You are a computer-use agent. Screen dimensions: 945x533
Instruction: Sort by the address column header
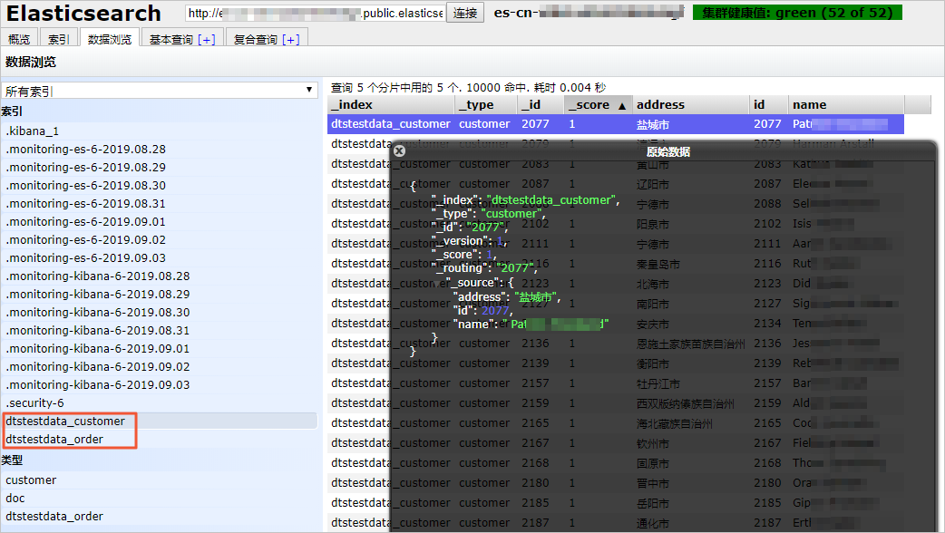[x=690, y=105]
